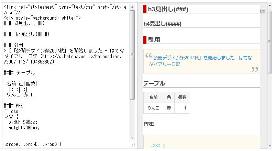Click the h4見出し(####) heading in preview
Viewport: 275px width, 151px height.
(x=162, y=24)
